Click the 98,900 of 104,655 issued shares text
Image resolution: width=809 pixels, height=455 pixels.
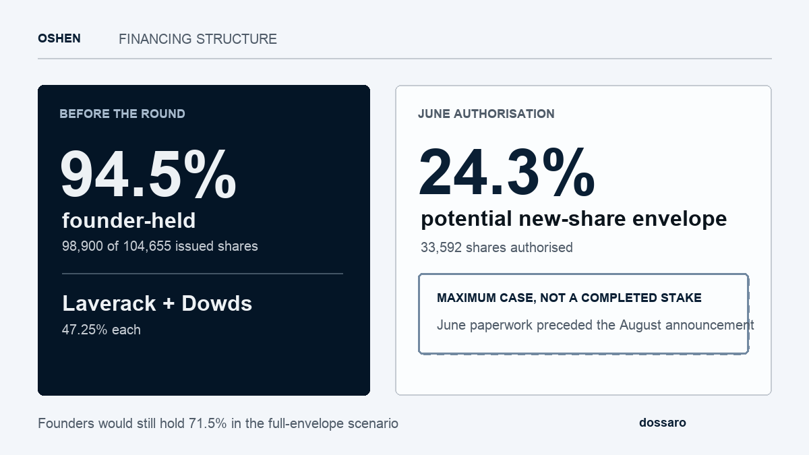coord(160,246)
